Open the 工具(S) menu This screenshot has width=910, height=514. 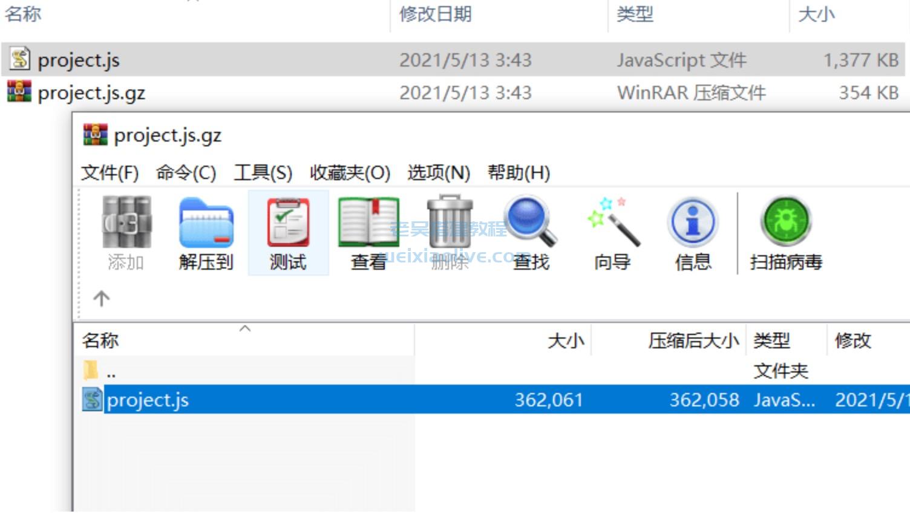click(264, 172)
